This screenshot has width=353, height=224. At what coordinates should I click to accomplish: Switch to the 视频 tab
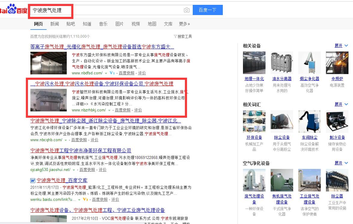[x=136, y=24]
